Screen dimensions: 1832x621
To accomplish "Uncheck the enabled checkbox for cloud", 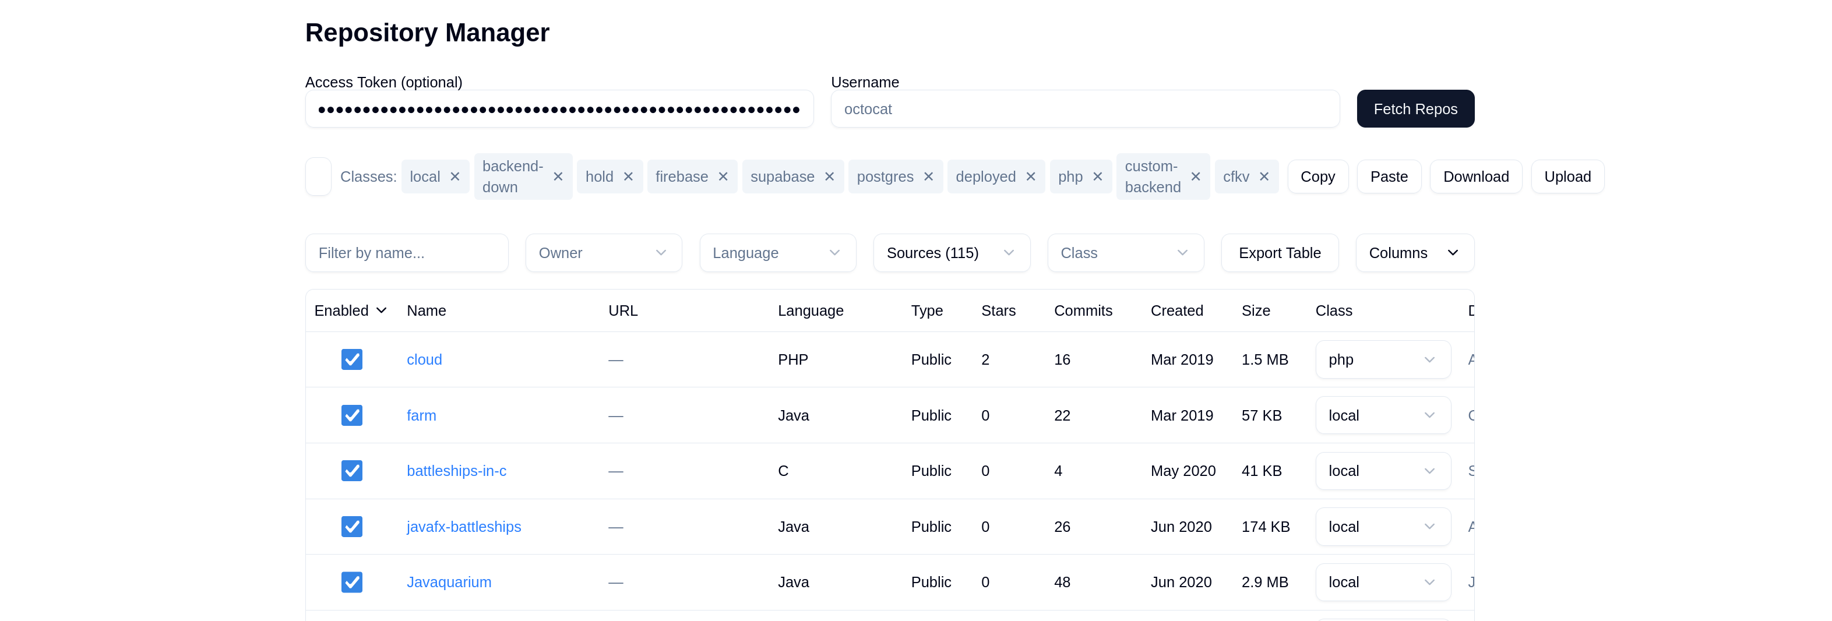I will [x=351, y=359].
